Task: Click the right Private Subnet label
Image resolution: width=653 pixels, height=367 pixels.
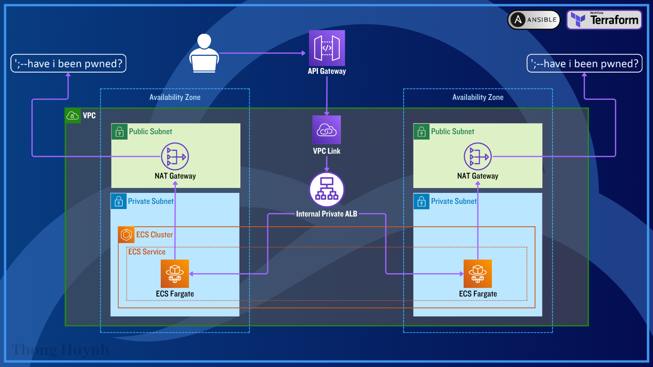Action: 454,201
